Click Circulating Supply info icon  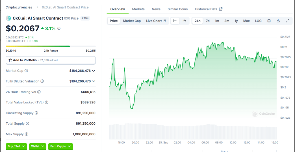tap(36, 113)
